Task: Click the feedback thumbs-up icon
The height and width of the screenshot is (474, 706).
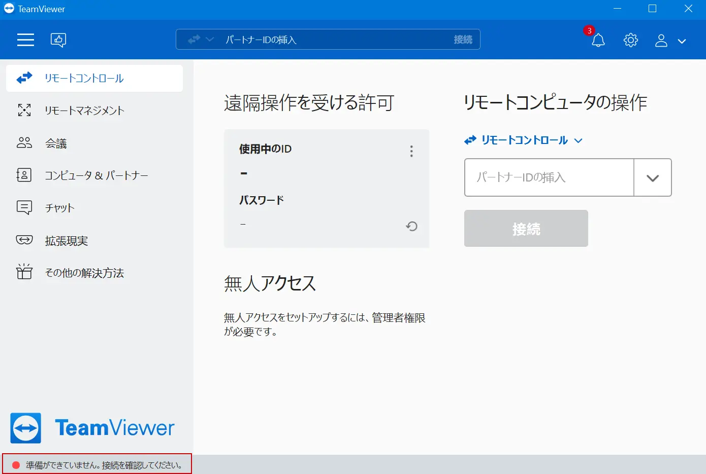Action: point(58,40)
